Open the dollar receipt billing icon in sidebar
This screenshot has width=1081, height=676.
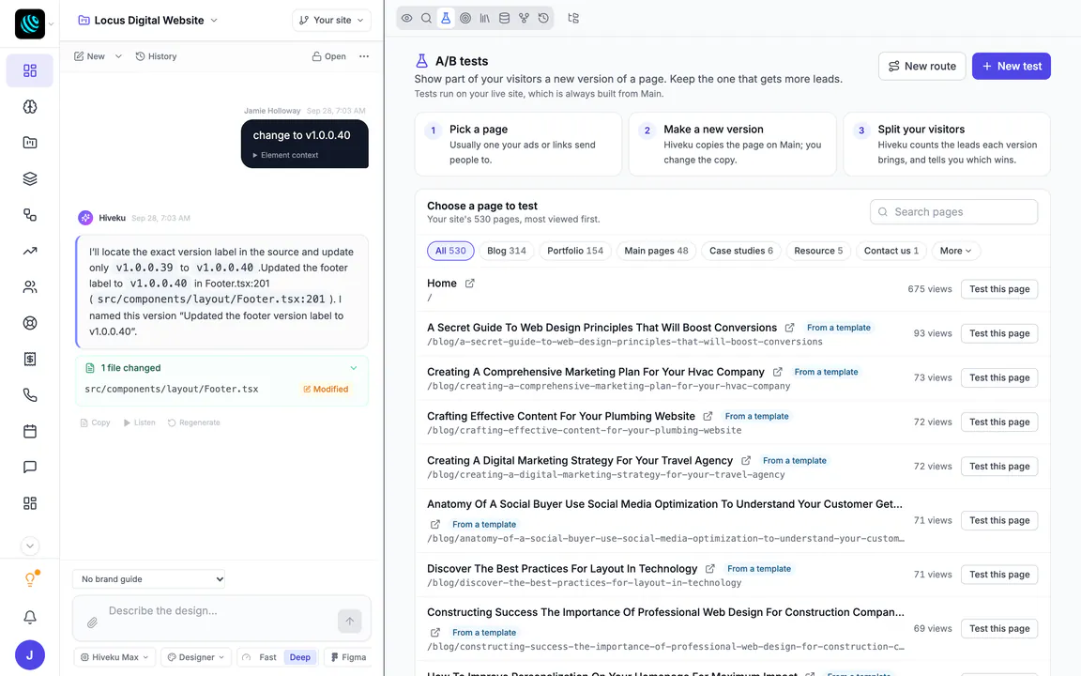30,359
